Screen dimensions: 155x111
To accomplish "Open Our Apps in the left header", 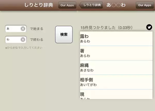I will click(67, 5).
